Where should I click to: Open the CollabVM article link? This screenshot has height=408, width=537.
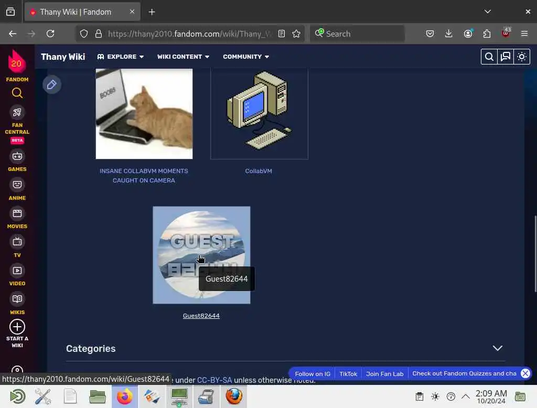[259, 171]
